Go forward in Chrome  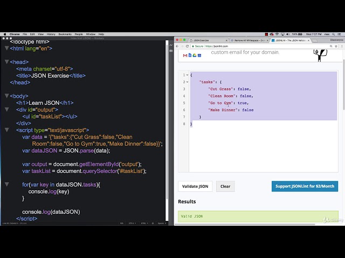click(182, 46)
